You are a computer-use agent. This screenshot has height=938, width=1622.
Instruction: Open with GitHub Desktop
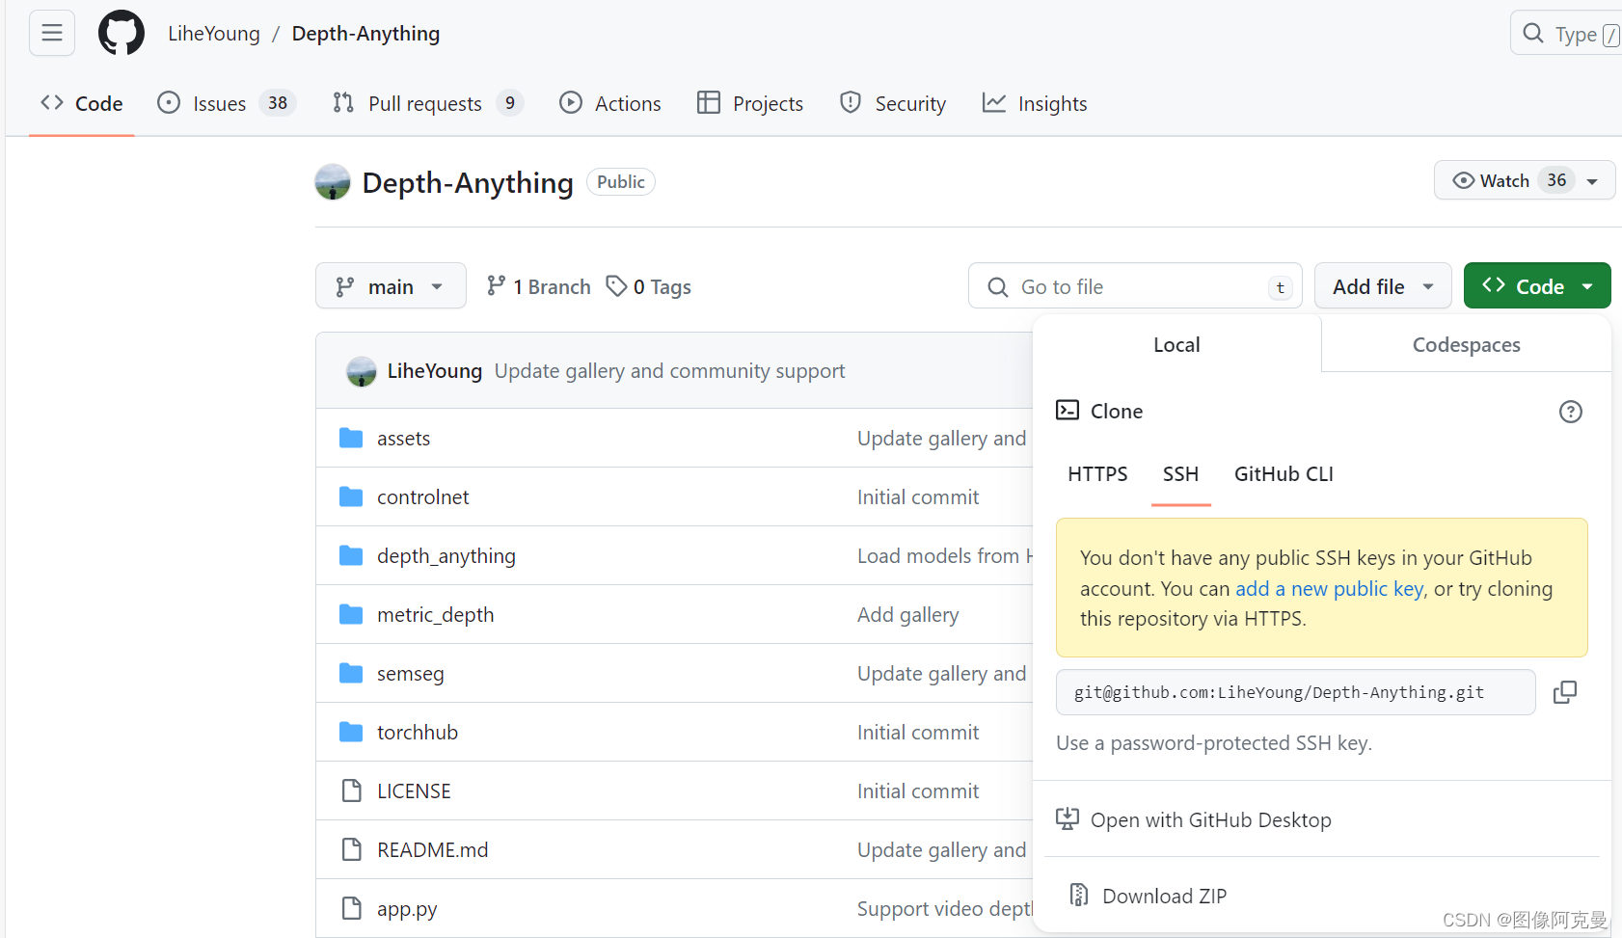[x=1211, y=818]
